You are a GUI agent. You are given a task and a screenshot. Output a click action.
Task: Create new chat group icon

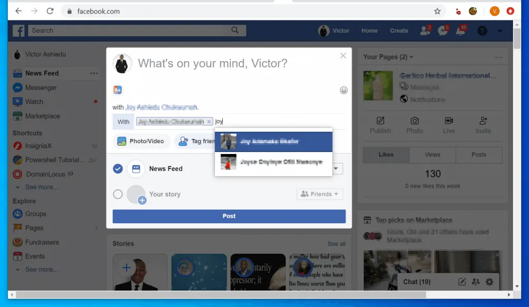[476, 282]
